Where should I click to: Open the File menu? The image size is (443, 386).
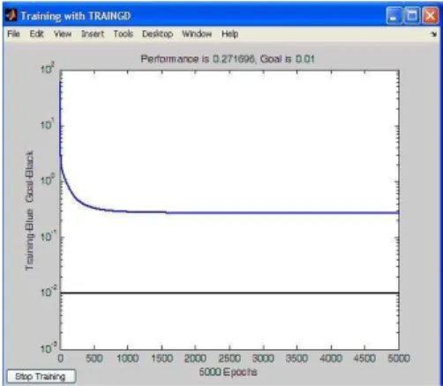coord(13,34)
